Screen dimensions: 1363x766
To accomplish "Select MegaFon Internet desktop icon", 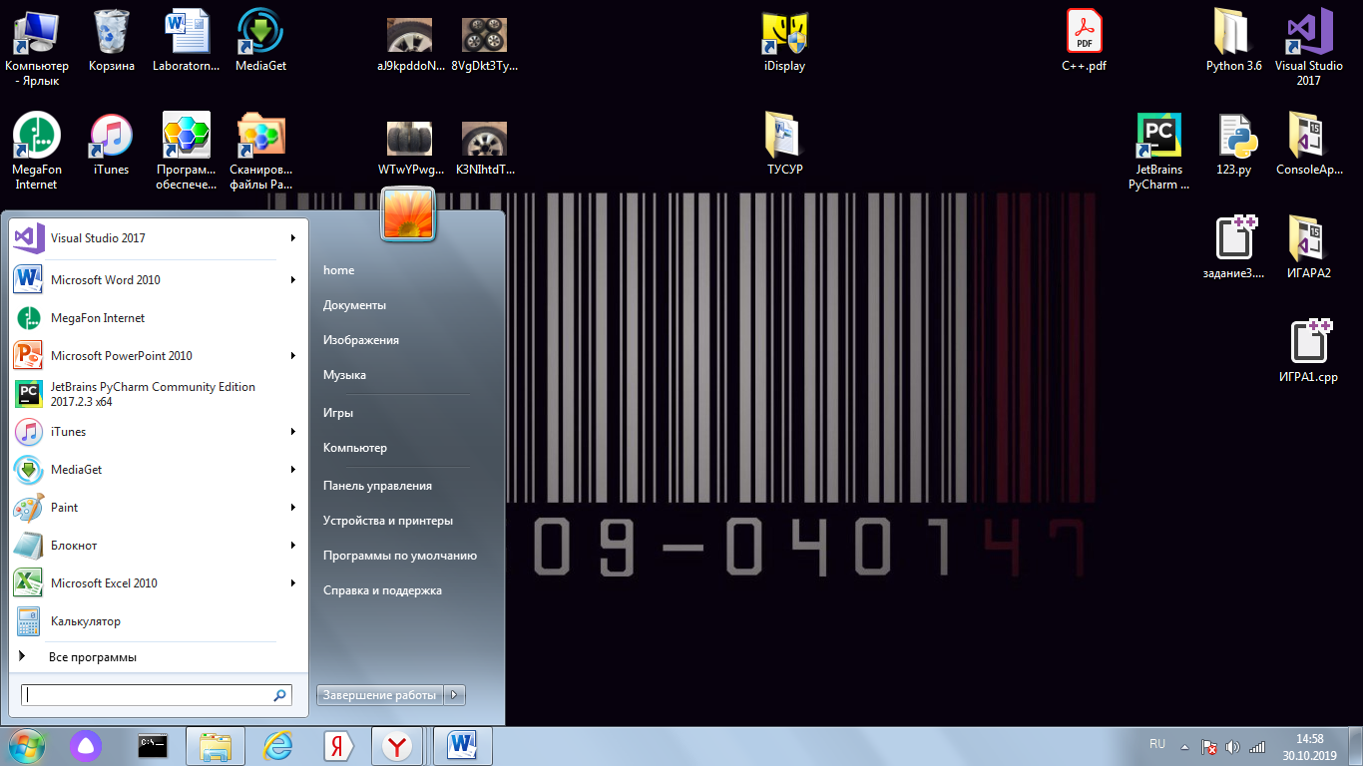I will [37, 151].
